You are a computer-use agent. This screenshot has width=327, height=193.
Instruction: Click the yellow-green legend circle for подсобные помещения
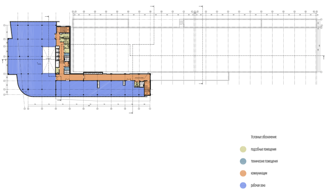243,149
